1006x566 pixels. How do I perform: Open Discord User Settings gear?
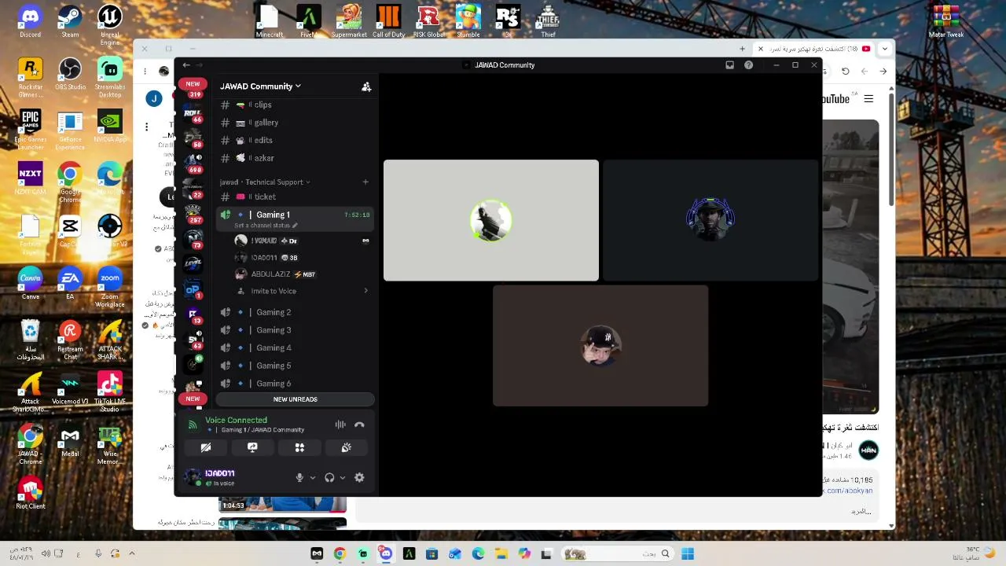(359, 477)
